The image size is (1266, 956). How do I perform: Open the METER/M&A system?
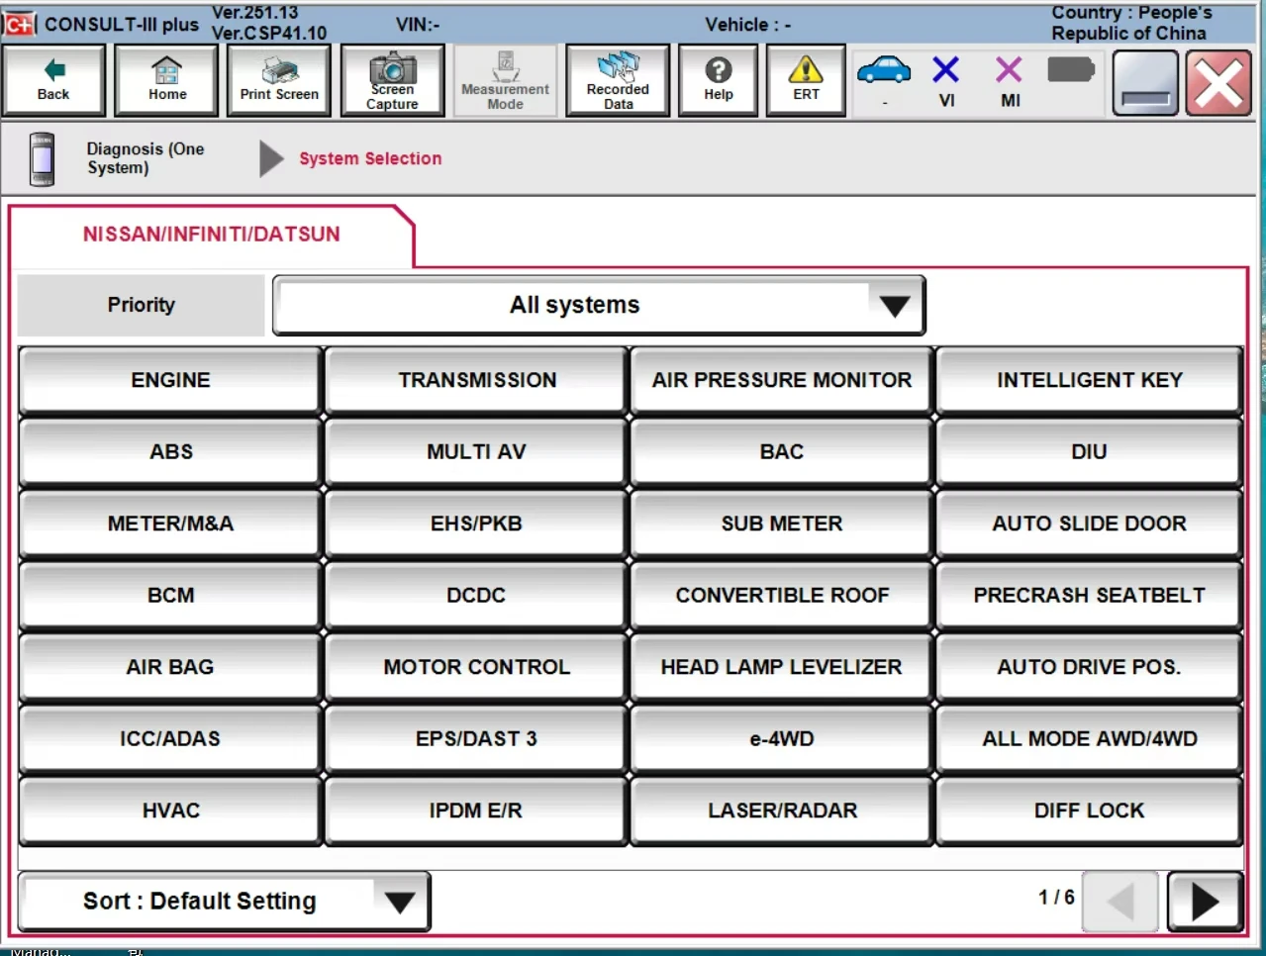[x=170, y=524]
